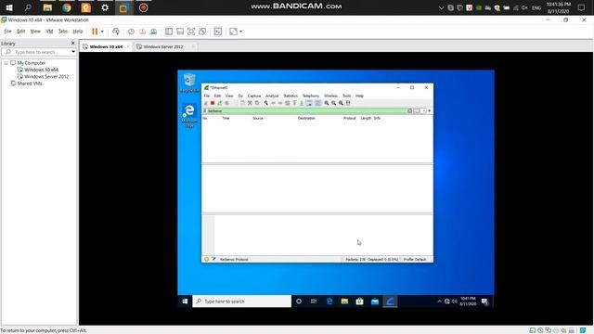Click the Source column header
The height and width of the screenshot is (334, 594).
point(258,118)
